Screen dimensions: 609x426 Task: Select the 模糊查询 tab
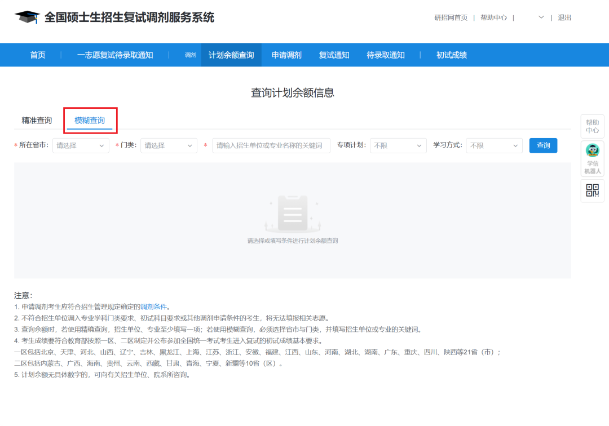click(x=90, y=120)
